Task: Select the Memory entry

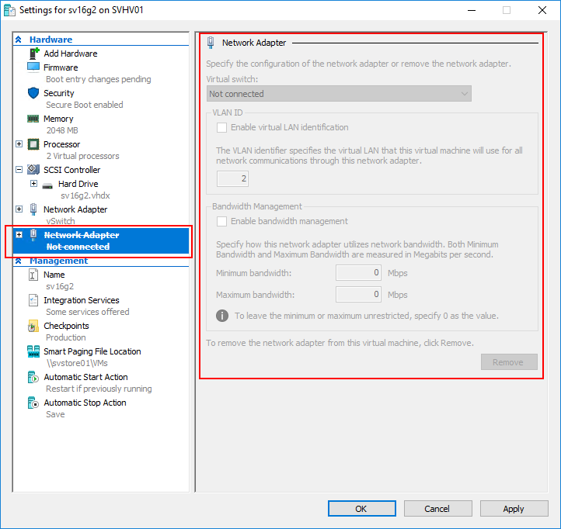Action: (x=58, y=119)
